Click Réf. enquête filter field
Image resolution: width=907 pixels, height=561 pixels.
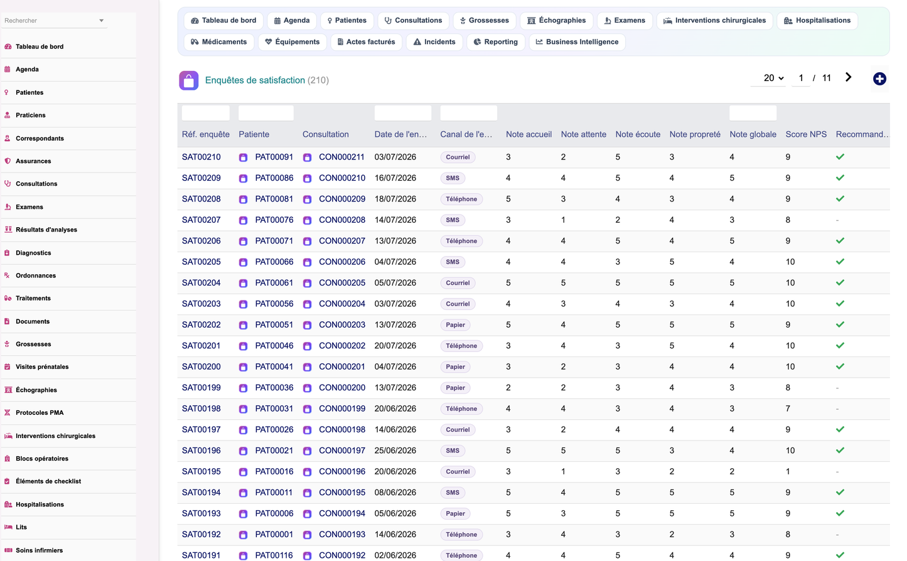point(206,113)
